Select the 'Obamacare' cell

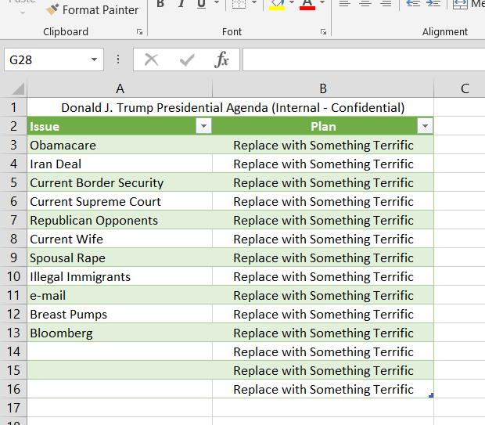point(120,145)
